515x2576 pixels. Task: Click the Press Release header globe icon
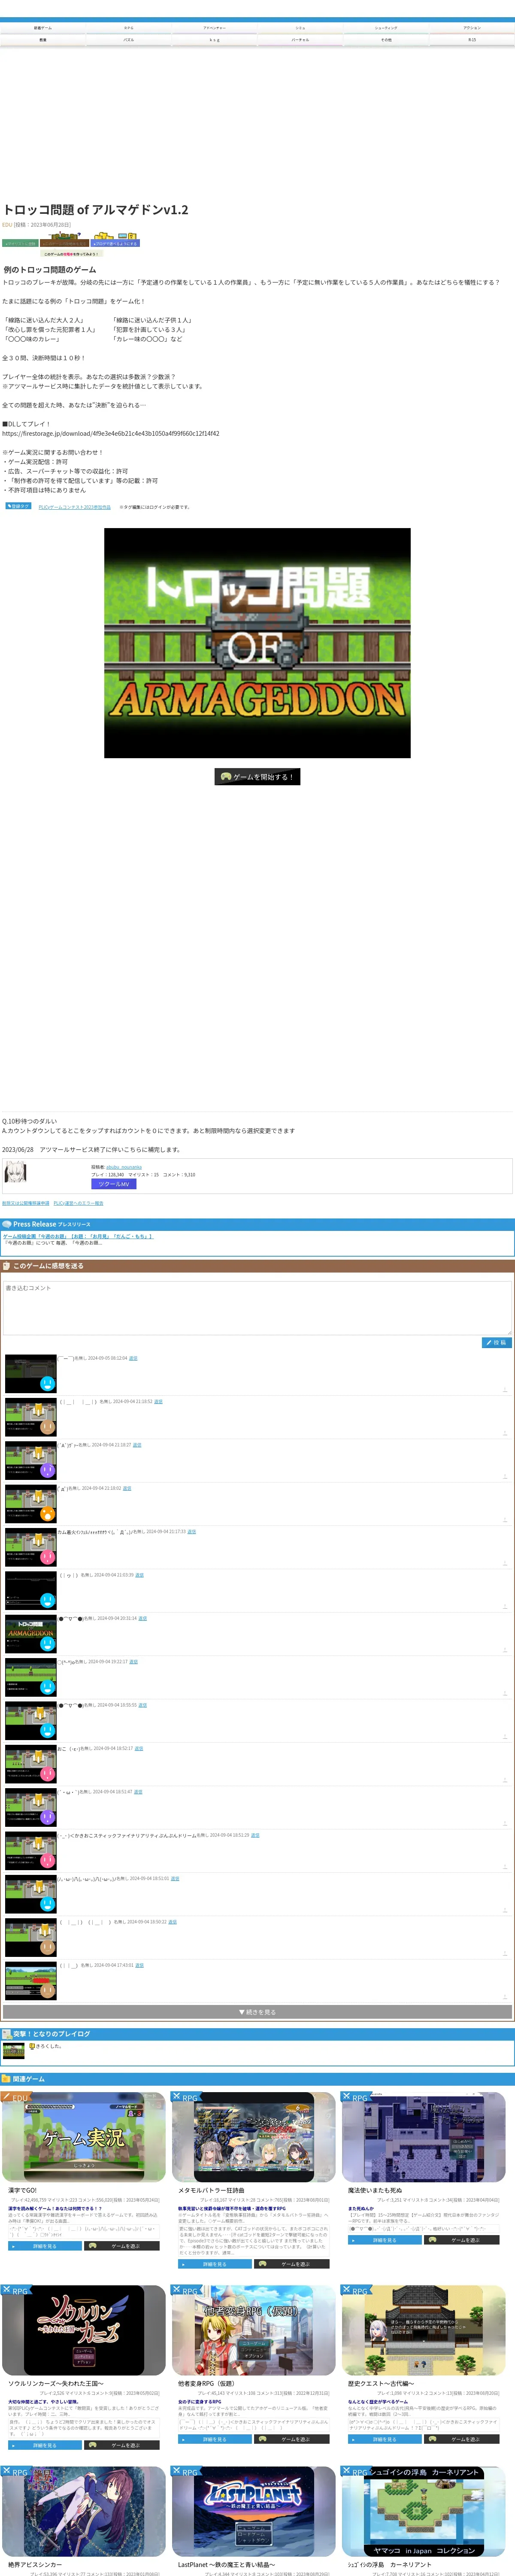click(x=7, y=1224)
